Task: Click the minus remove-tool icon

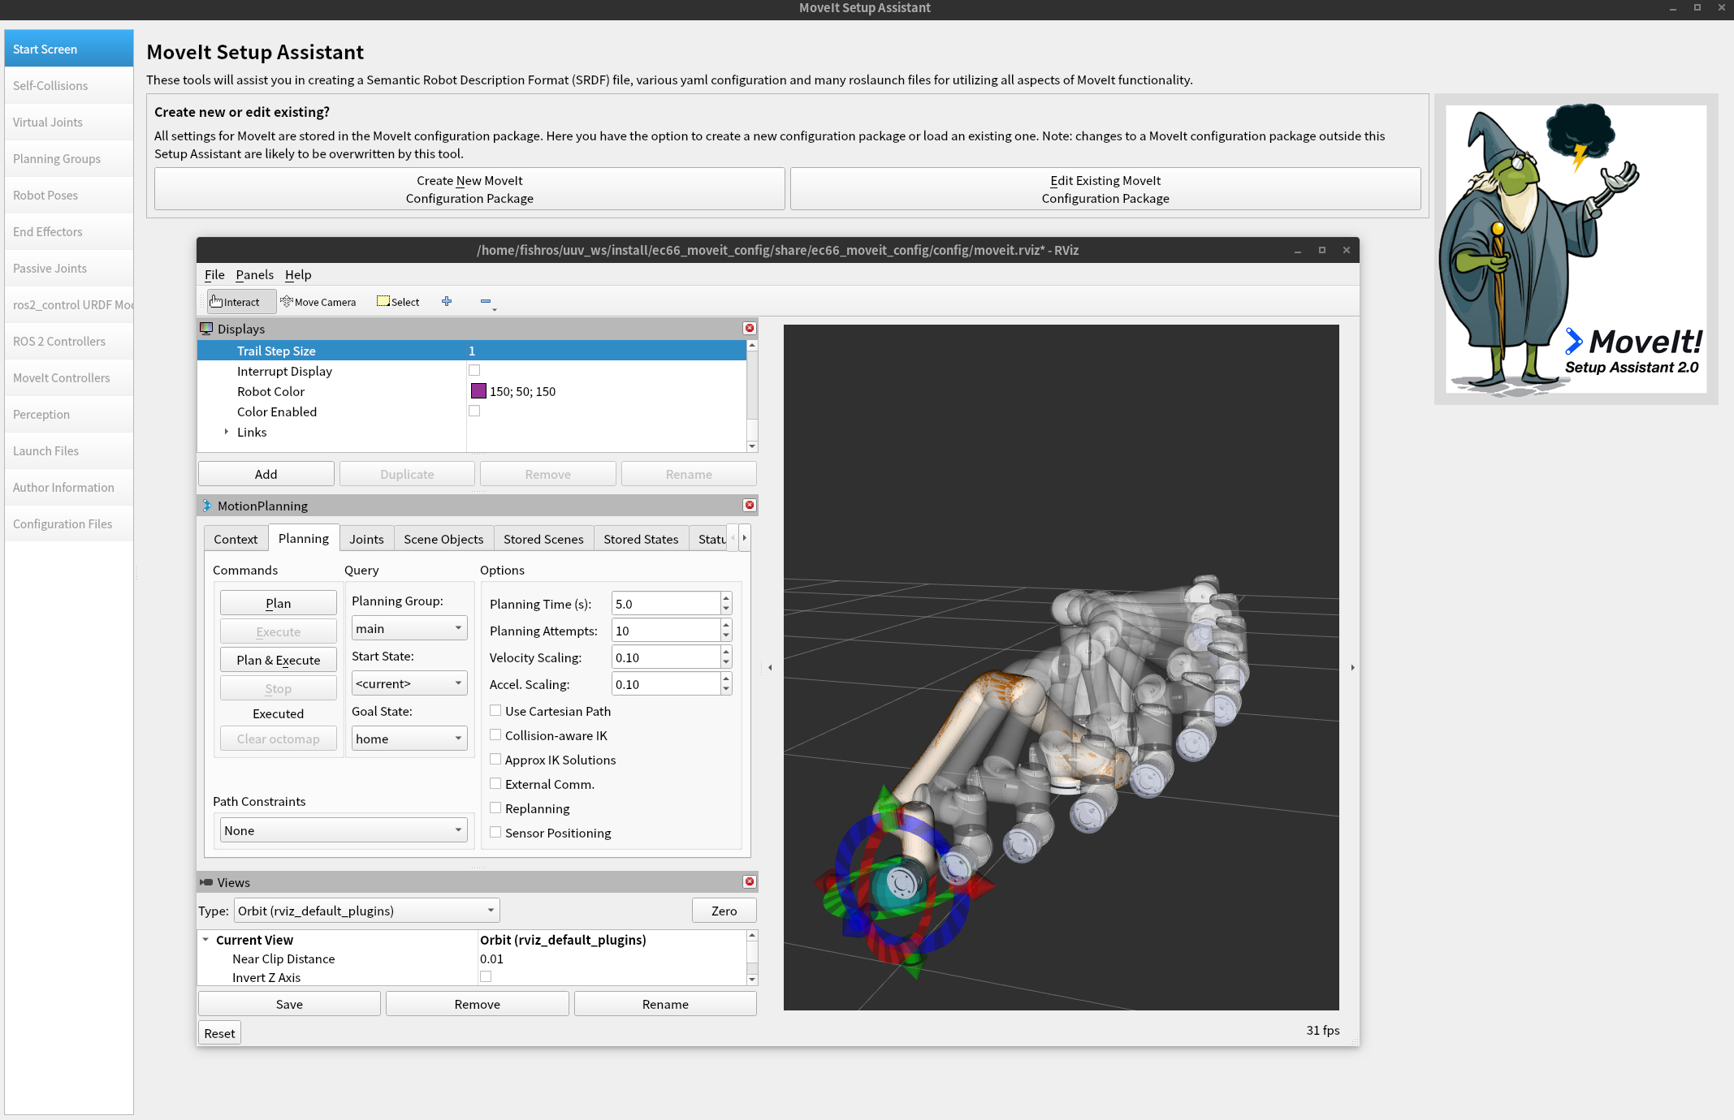Action: point(486,301)
